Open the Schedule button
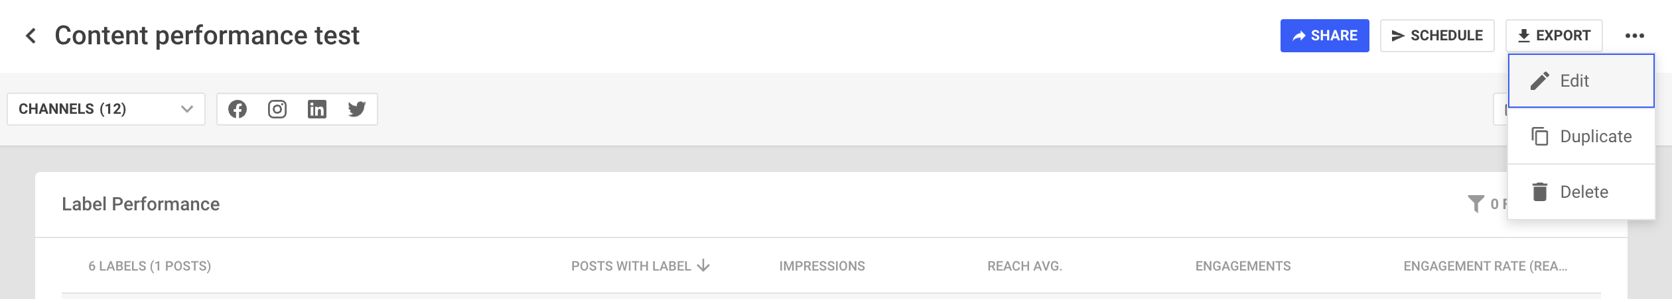Viewport: 1672px width, 299px height. click(x=1437, y=36)
